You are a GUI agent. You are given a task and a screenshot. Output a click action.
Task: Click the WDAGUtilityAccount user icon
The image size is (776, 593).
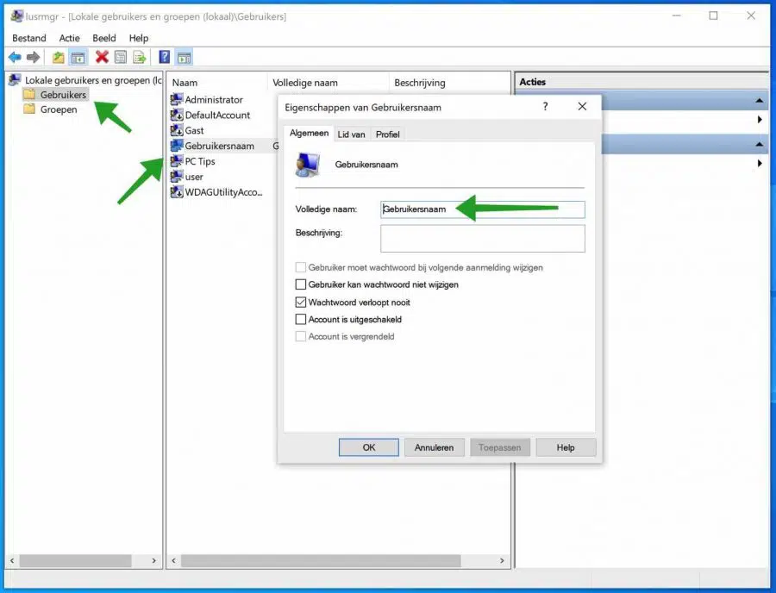click(x=177, y=192)
